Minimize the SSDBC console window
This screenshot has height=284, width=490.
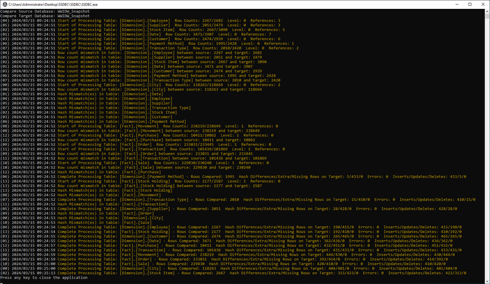[457, 4]
